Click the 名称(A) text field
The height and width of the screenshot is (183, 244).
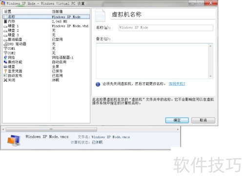point(166,28)
